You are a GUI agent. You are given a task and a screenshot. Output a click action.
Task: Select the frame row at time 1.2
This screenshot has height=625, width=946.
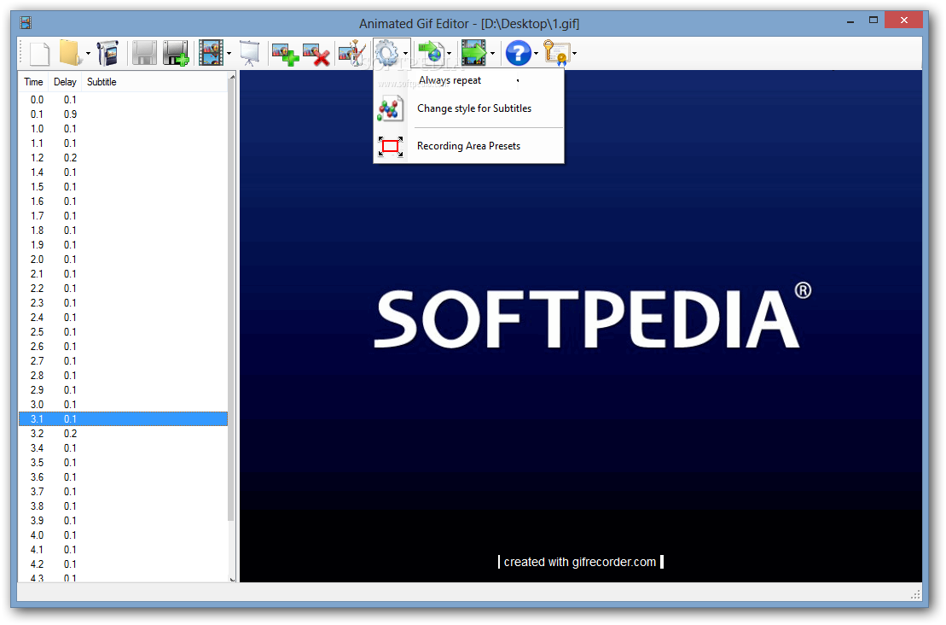pos(123,158)
